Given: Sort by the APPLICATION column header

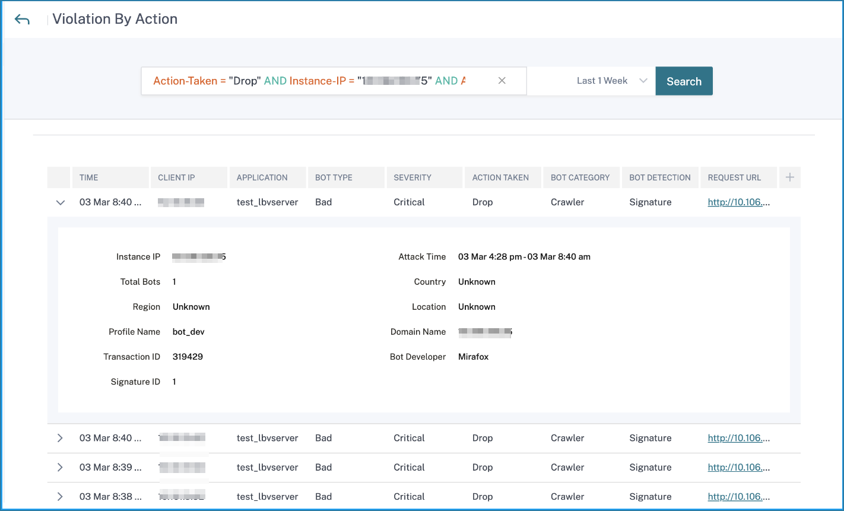Looking at the screenshot, I should tap(268, 177).
